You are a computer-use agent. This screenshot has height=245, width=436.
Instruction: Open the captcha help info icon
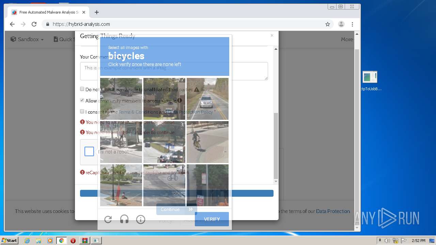tap(141, 219)
